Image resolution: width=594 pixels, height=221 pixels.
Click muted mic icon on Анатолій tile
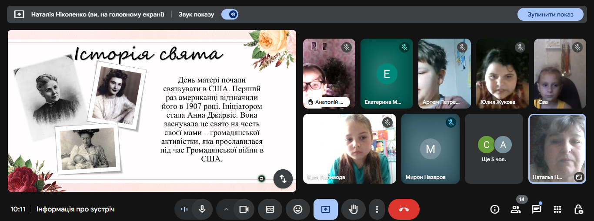[x=347, y=47]
